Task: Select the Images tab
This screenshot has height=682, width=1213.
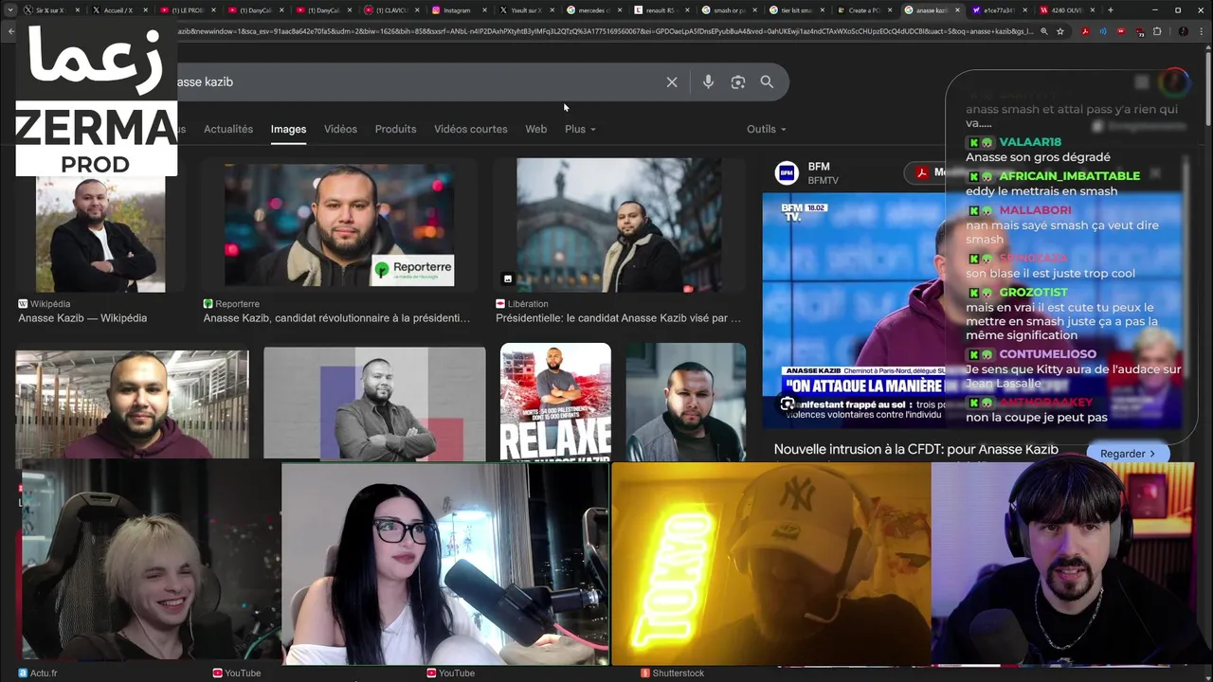Action: coord(288,129)
